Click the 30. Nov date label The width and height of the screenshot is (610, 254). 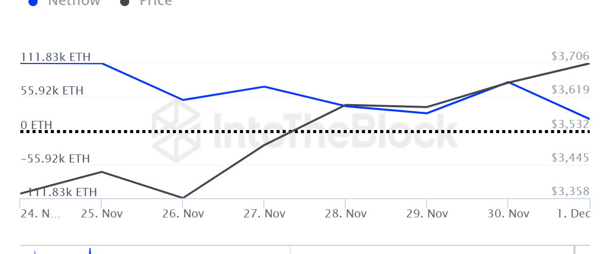pos(508,213)
